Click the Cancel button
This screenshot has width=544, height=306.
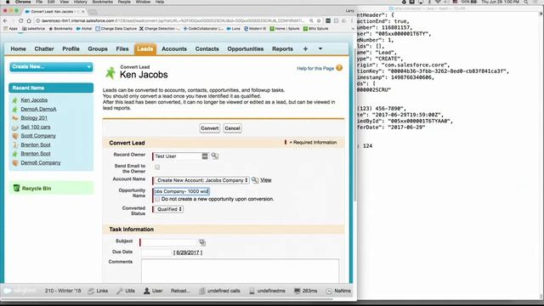click(232, 128)
